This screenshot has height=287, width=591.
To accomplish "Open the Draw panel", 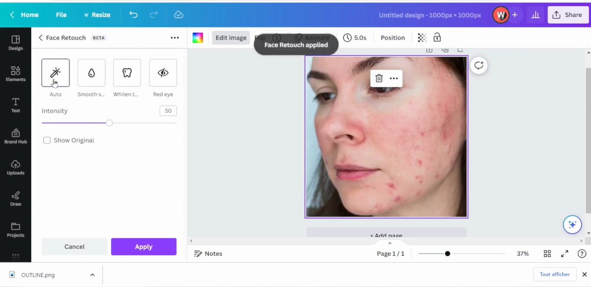I will click(16, 198).
